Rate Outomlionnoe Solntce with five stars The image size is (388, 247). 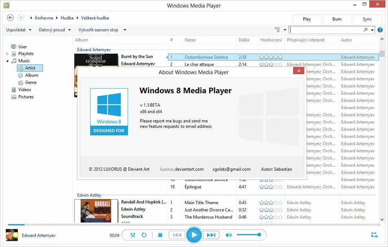pos(280,57)
